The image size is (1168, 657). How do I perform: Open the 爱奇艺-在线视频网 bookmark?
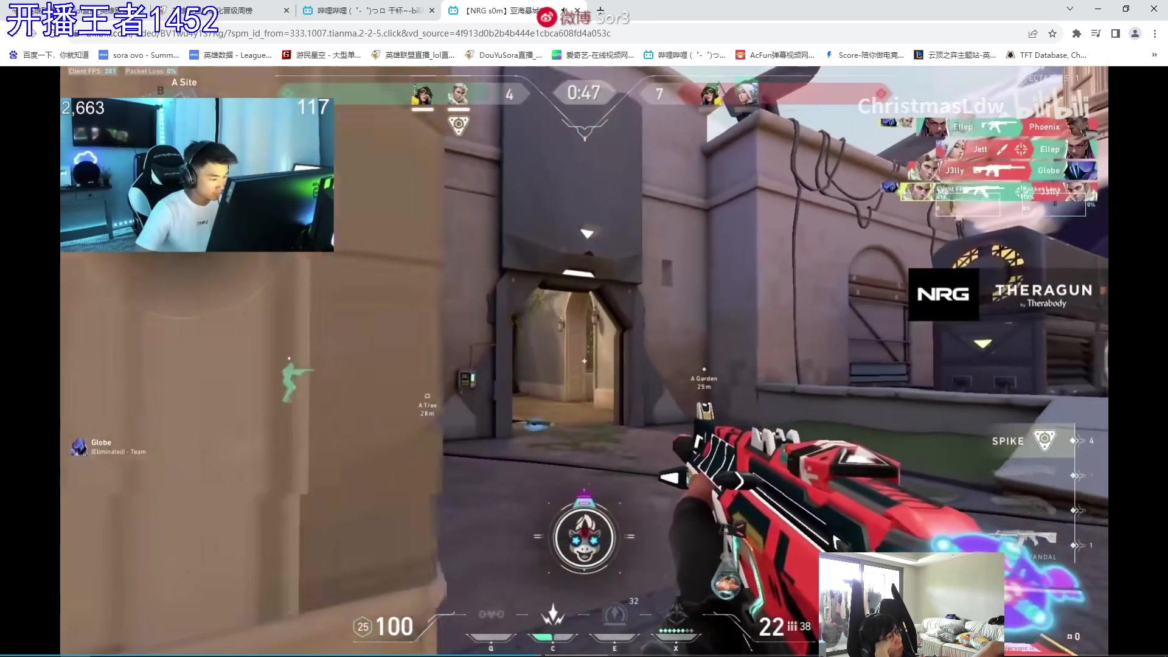[x=593, y=55]
